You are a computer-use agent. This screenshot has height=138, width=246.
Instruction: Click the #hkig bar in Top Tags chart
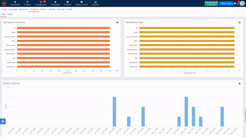63,32
